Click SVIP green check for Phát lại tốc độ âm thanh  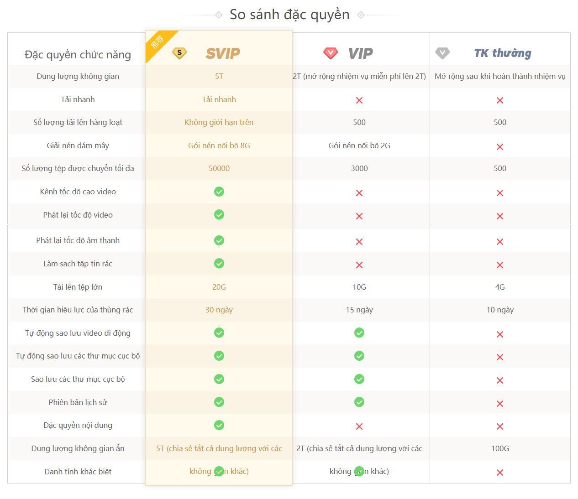(219, 240)
